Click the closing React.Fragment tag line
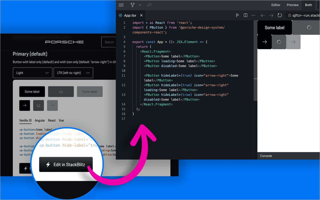 pyautogui.click(x=156, y=104)
